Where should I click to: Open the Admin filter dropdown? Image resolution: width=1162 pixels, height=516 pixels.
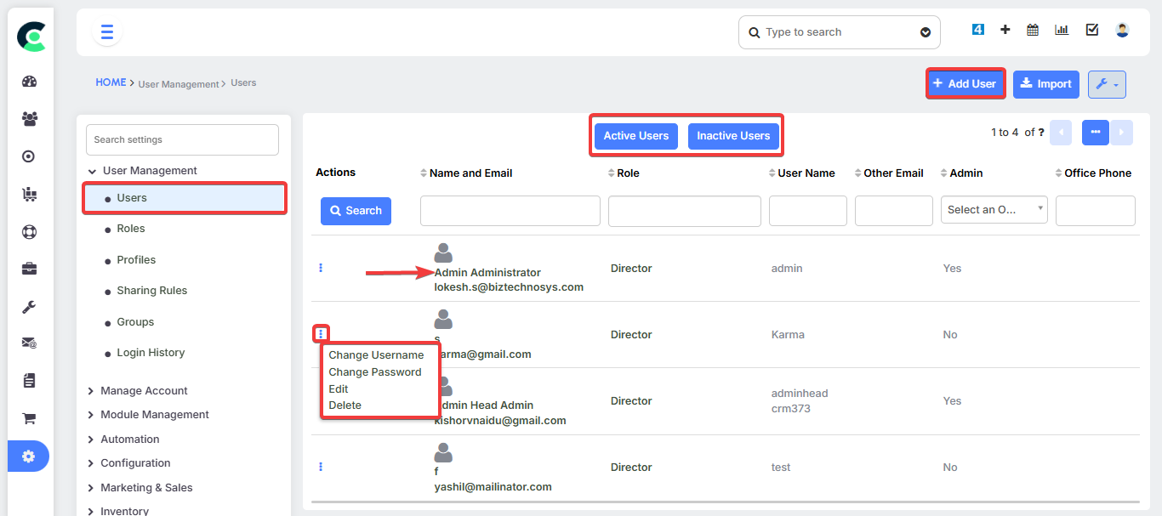[994, 210]
